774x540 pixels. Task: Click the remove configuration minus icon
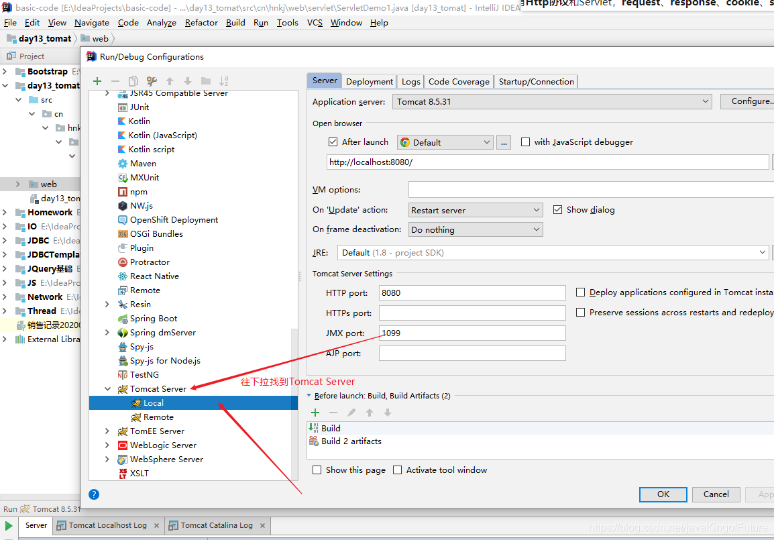coord(115,81)
